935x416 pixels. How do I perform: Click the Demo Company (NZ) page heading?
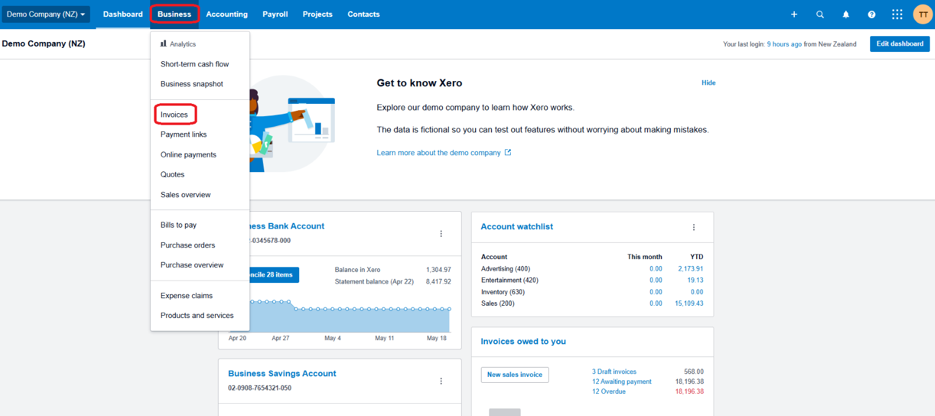pyautogui.click(x=44, y=44)
